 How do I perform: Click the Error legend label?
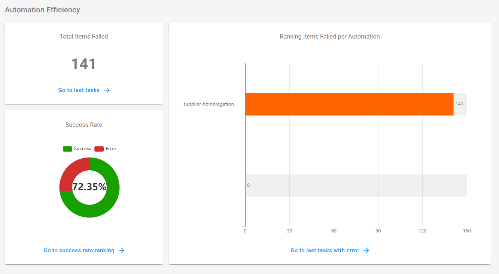pos(111,149)
